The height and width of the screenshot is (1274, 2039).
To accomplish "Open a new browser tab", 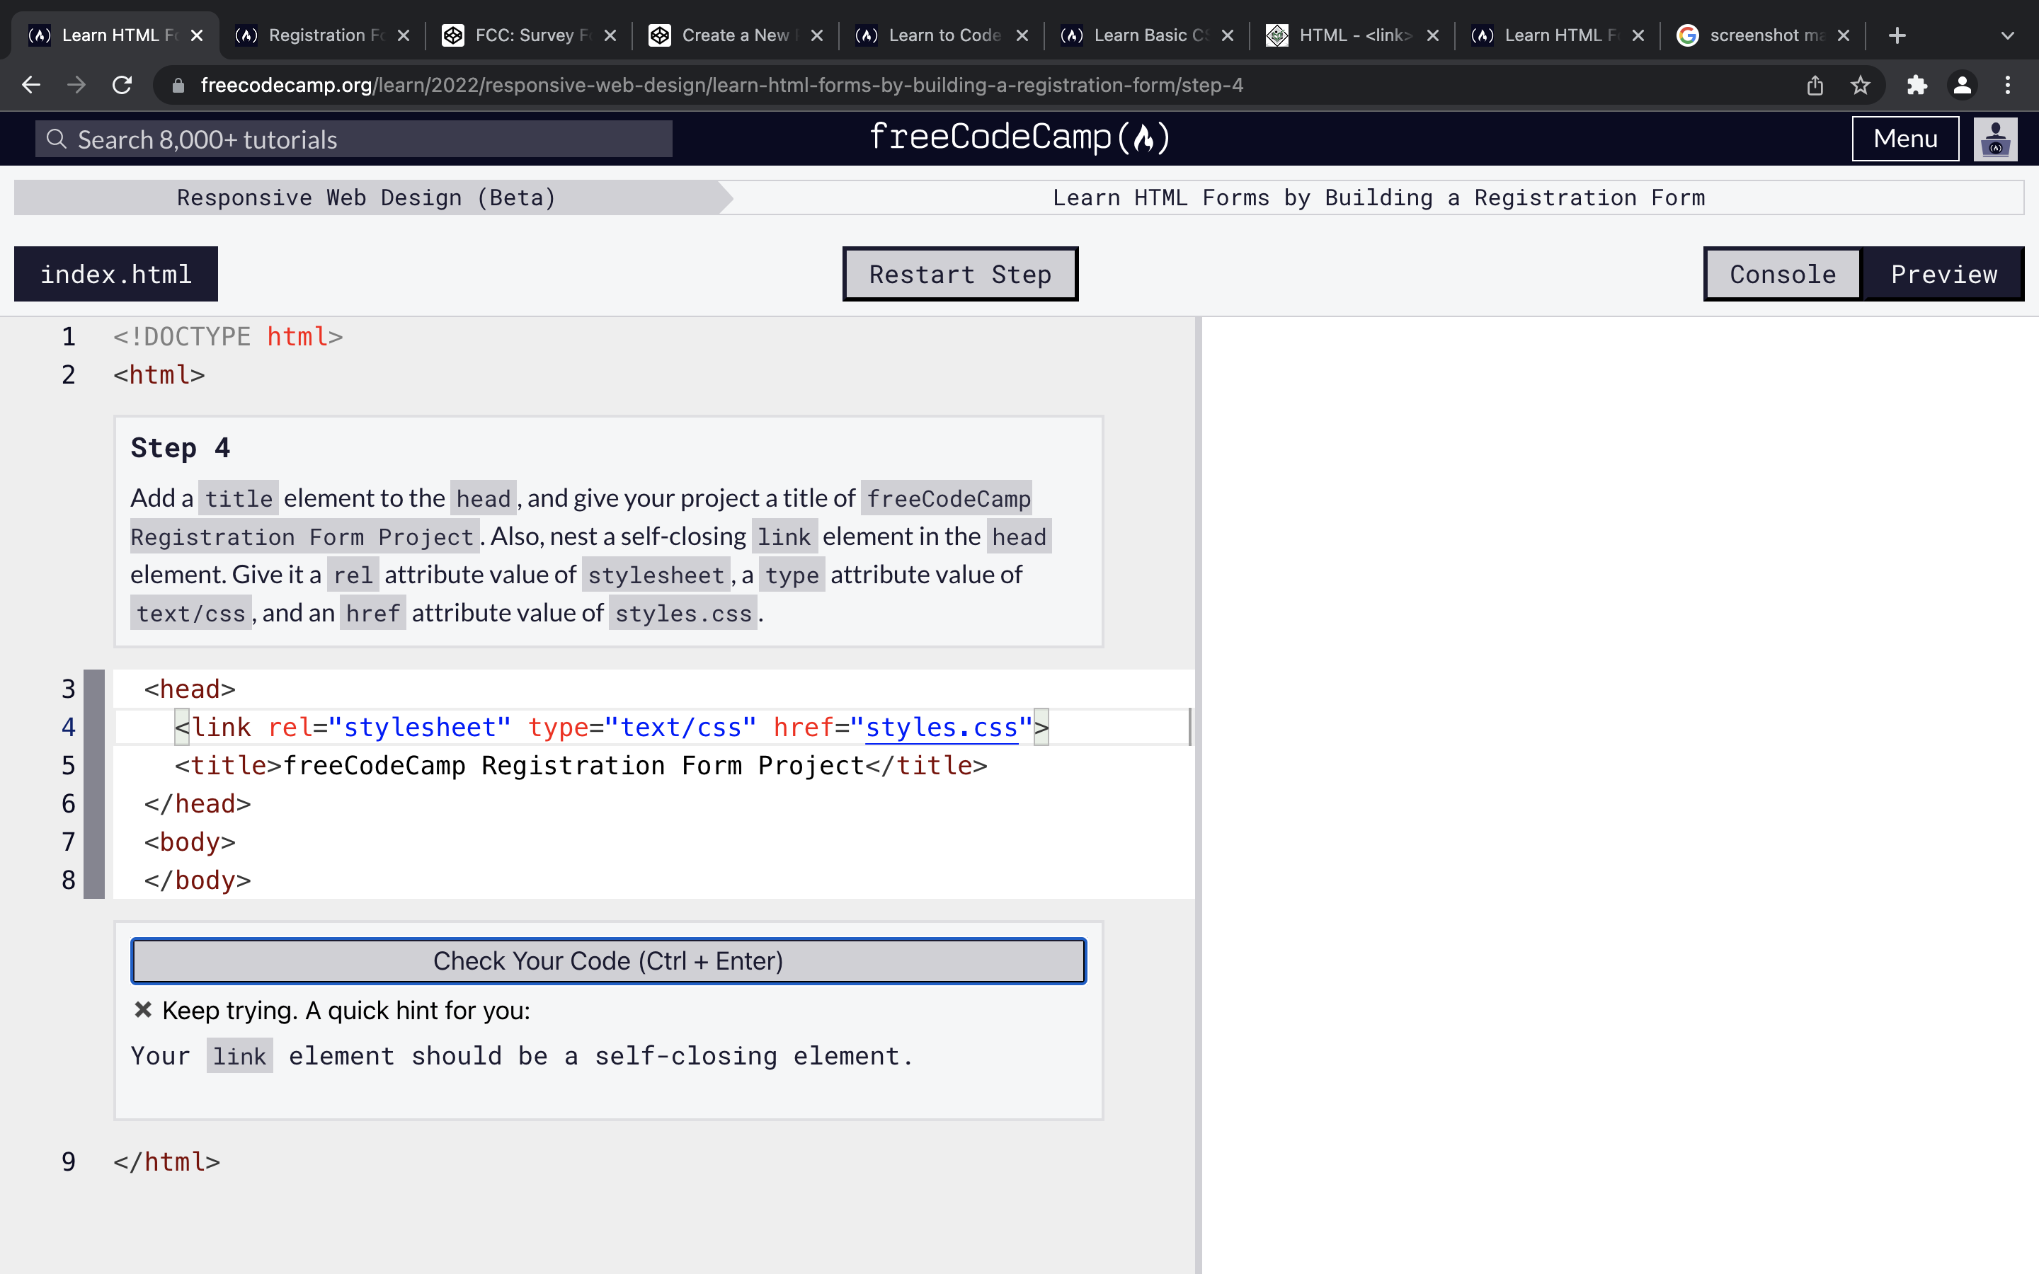I will [1897, 35].
